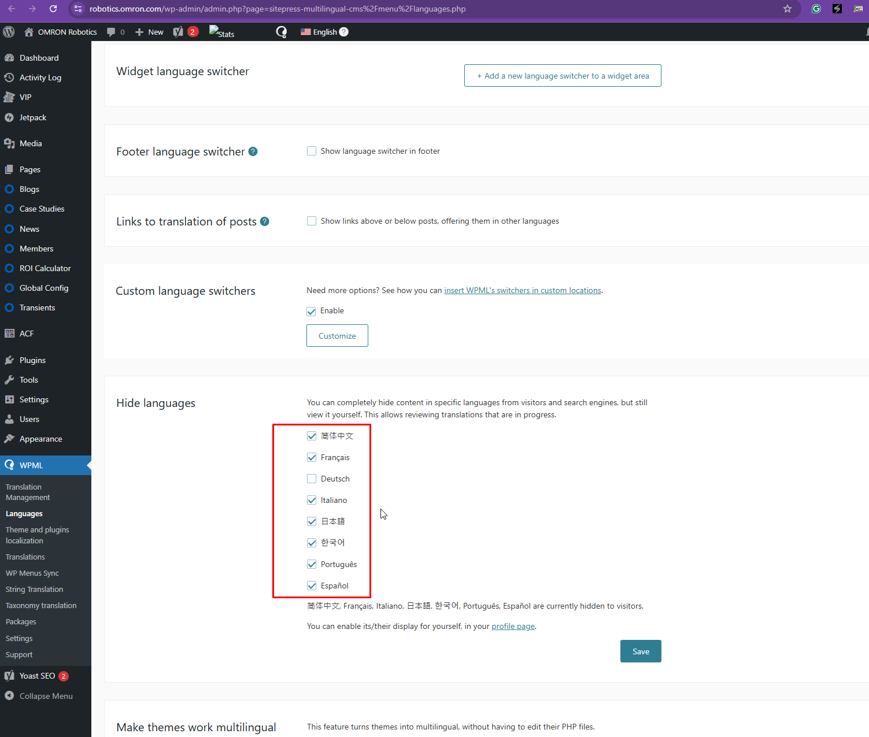Open the Stats item in admin bar
869x737 pixels.
click(x=221, y=32)
